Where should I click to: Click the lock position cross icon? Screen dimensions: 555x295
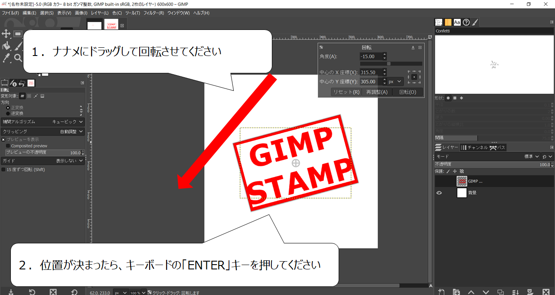455,171
